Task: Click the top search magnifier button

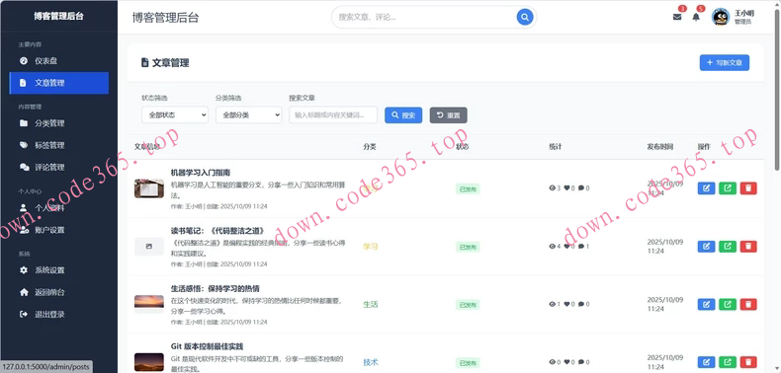Action: 525,17
